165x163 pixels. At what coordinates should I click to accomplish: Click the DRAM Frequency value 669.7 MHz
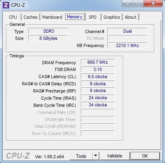click(x=97, y=62)
